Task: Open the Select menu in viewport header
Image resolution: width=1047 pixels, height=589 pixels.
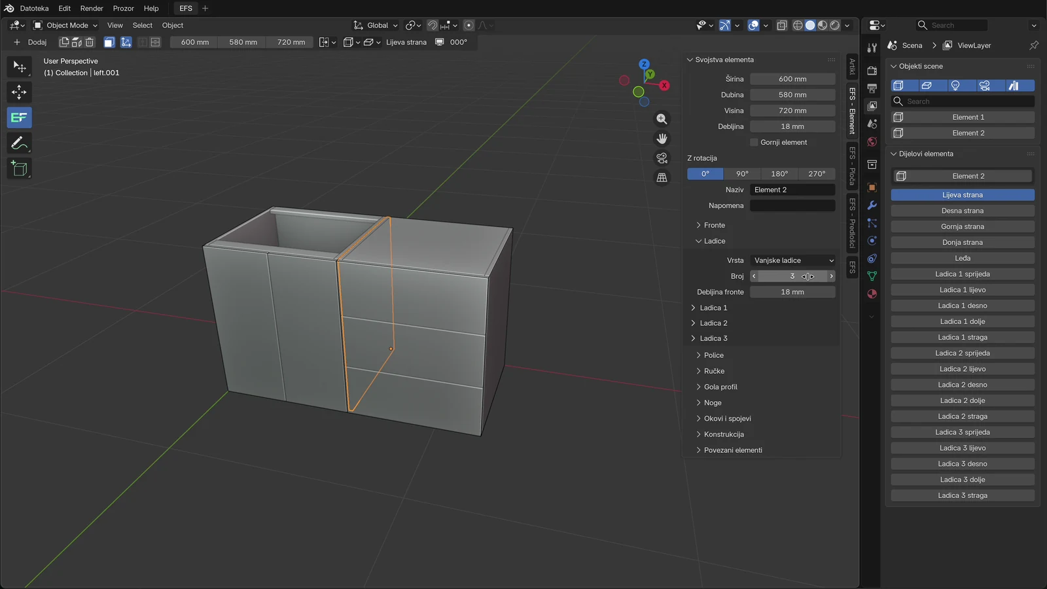Action: [142, 26]
